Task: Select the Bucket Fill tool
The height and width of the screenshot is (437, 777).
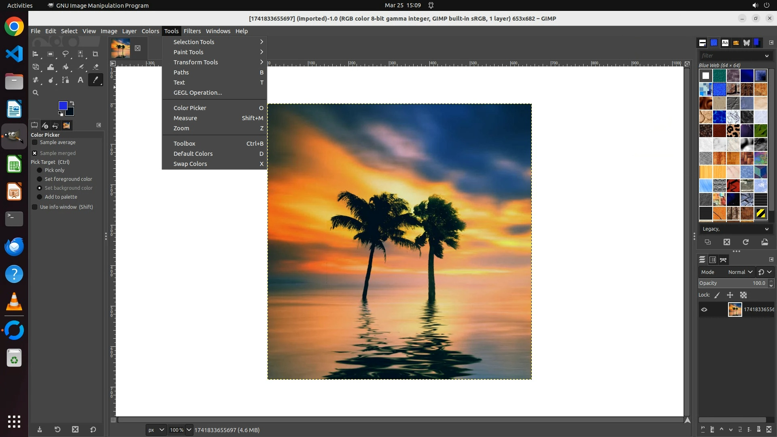Action: click(x=65, y=67)
